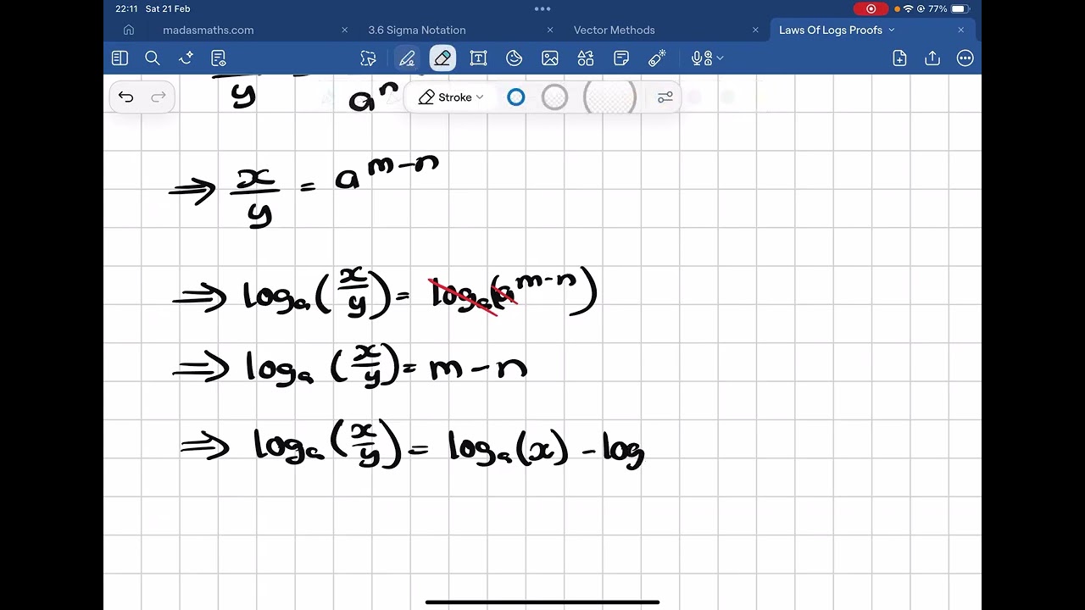Screen dimensions: 1085x610
Task: Tap the battery indicator at 77%
Action: pos(949,8)
